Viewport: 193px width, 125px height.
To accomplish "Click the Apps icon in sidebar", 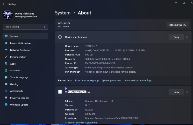I will (x=6, y=64).
